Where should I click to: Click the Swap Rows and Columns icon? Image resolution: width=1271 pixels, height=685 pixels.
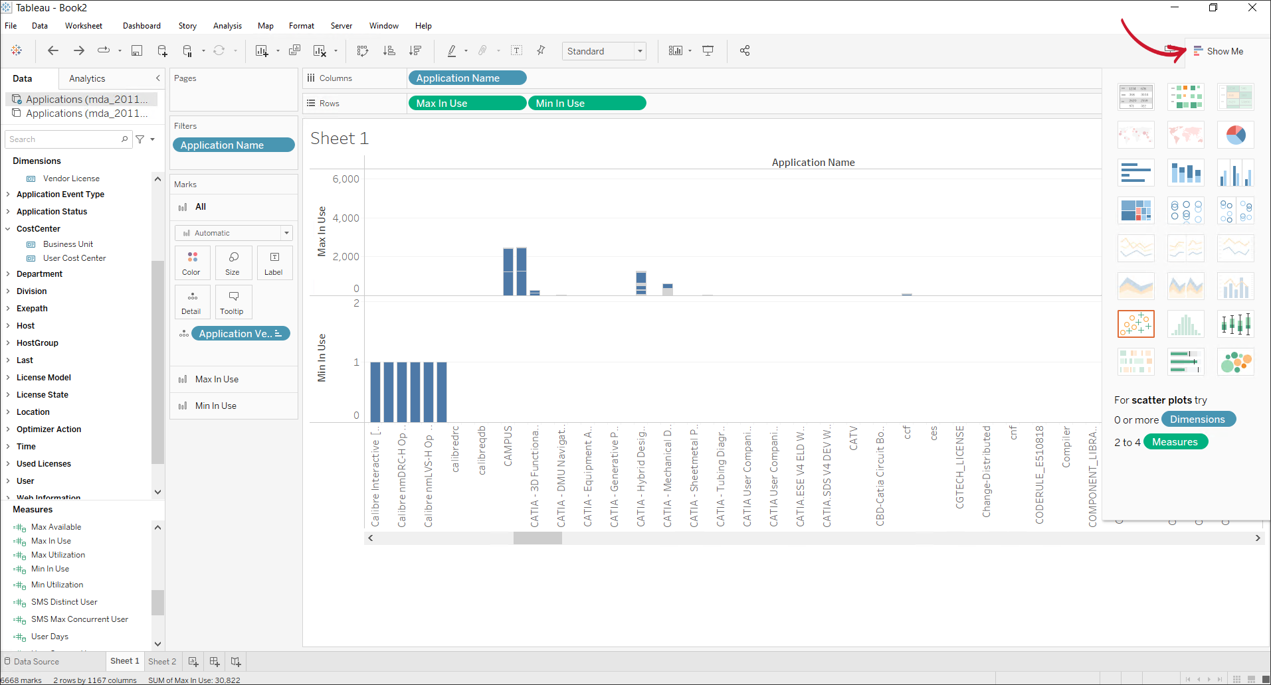pos(363,50)
